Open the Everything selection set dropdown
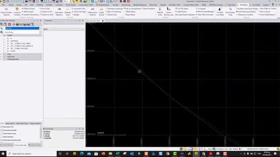The image size is (280, 157). (x=40, y=32)
